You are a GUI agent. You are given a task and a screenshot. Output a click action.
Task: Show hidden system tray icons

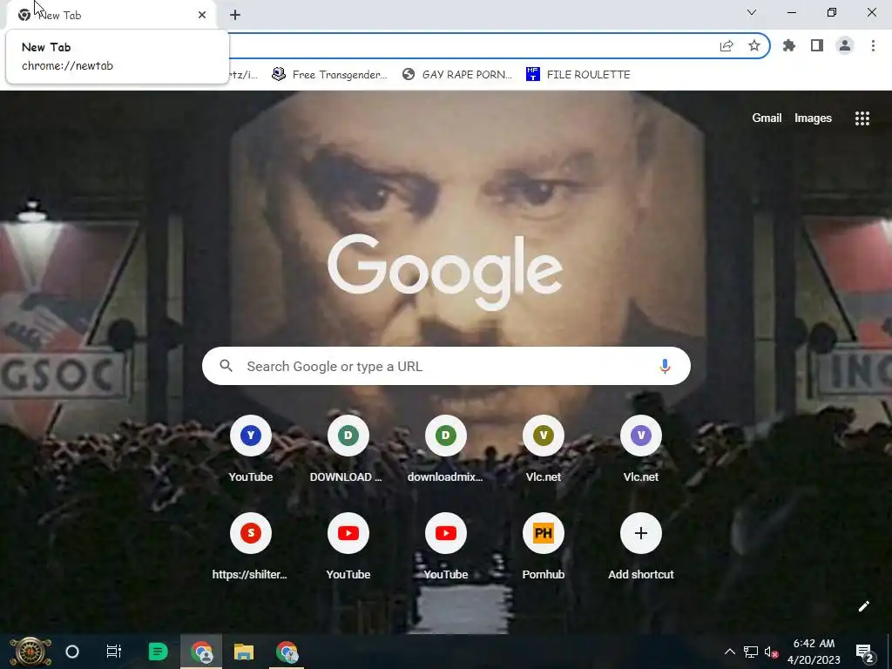[729, 652]
